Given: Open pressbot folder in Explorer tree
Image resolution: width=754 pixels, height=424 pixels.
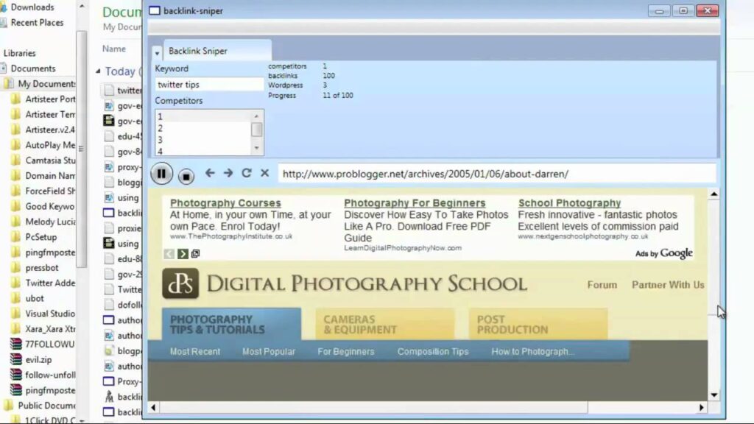Looking at the screenshot, I should [42, 268].
